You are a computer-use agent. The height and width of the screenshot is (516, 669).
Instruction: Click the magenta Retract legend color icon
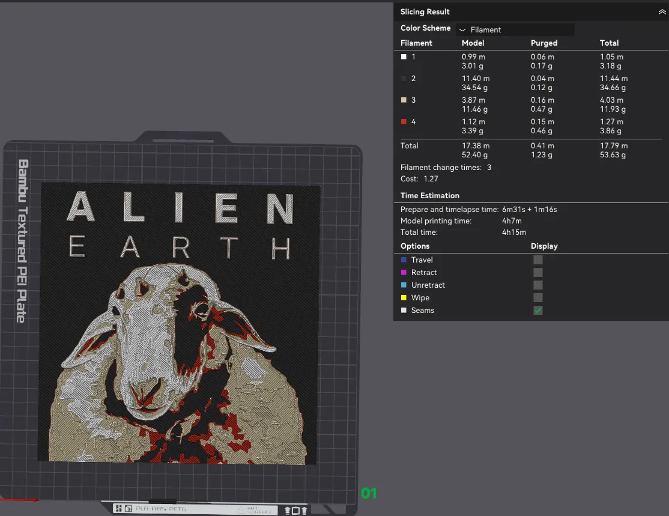tap(404, 272)
